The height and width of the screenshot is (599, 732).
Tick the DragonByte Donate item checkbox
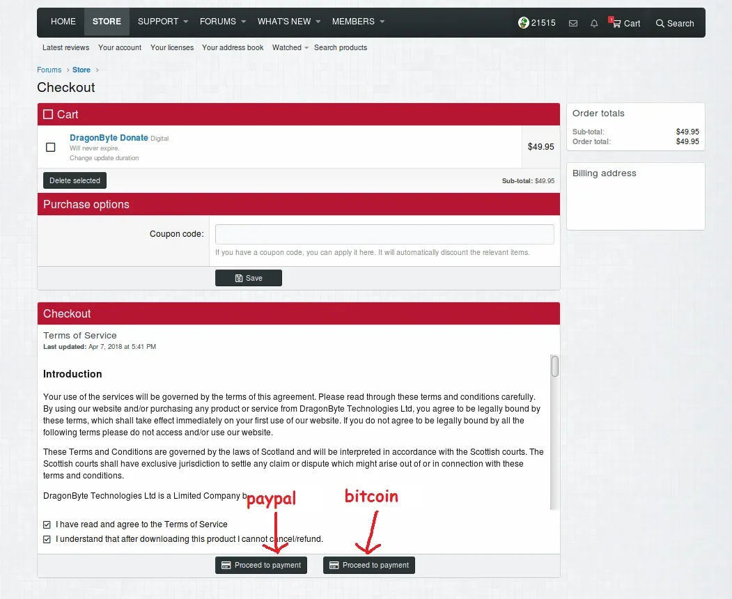tap(50, 147)
